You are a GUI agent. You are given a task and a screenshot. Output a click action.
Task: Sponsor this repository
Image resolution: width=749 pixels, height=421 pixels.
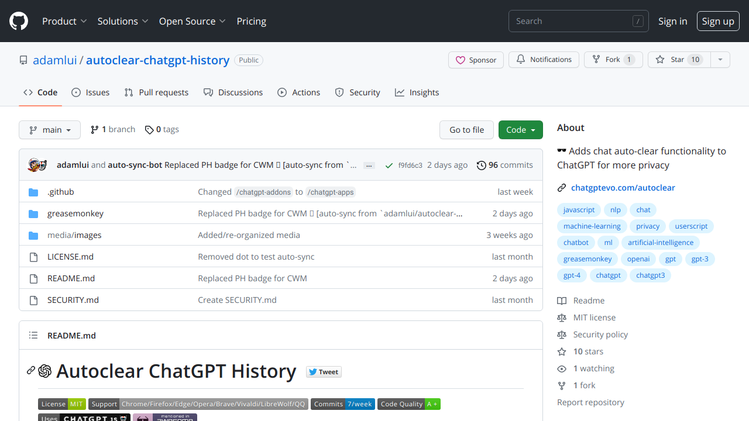tap(476, 60)
